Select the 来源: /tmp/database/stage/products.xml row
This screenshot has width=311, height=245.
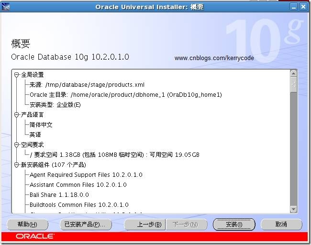(x=87, y=85)
